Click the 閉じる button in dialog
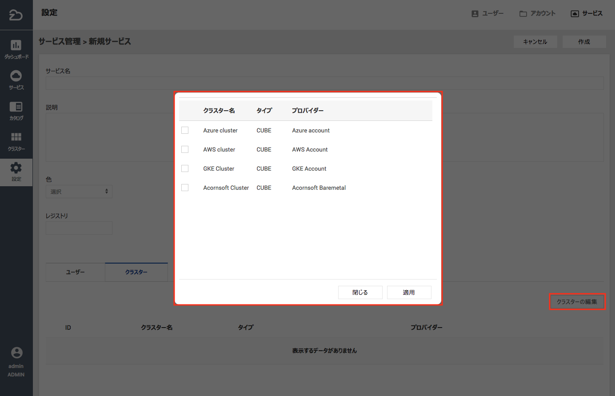615x396 pixels. click(x=360, y=292)
